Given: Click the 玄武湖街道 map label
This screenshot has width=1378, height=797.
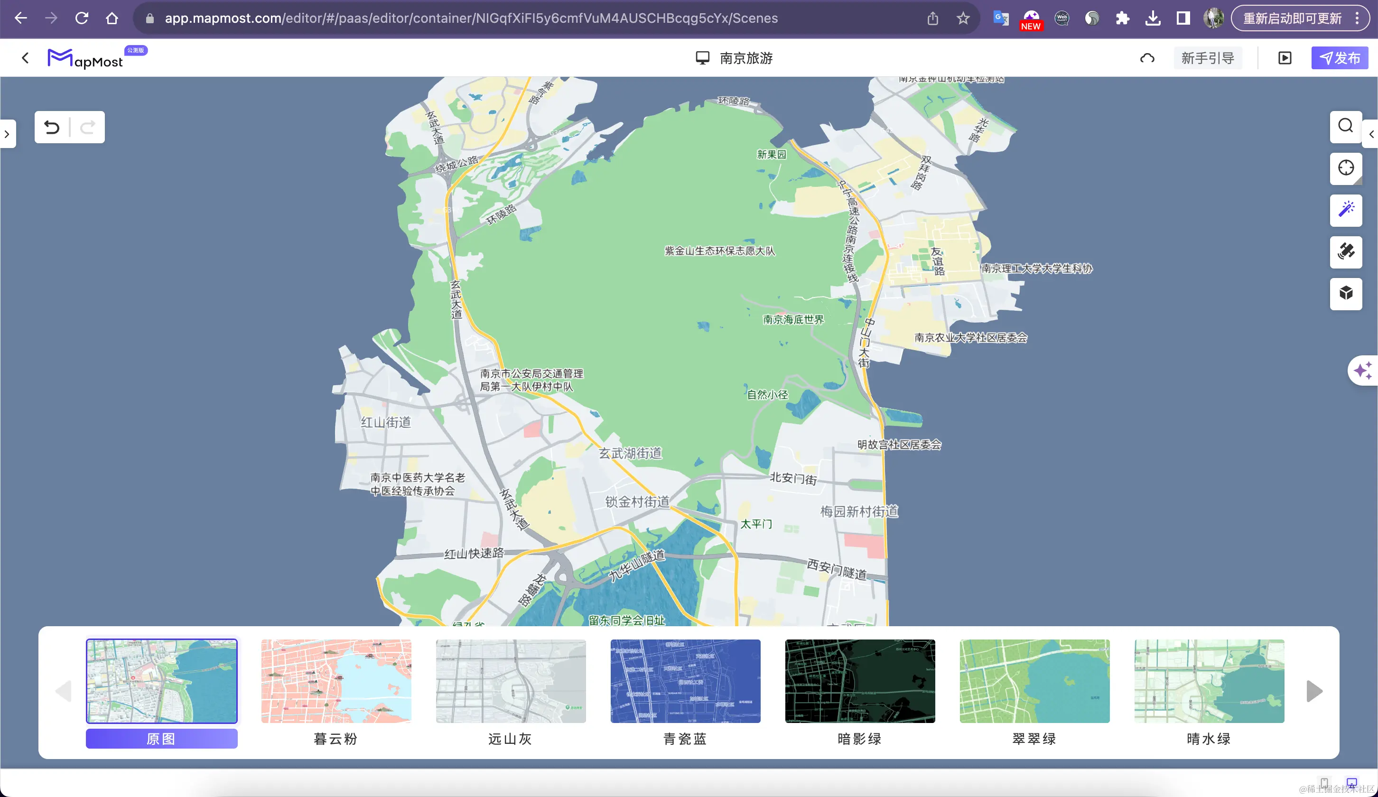Looking at the screenshot, I should click(631, 453).
